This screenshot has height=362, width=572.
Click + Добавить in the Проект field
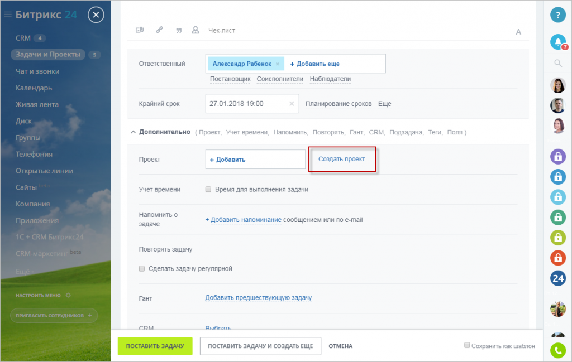(227, 160)
